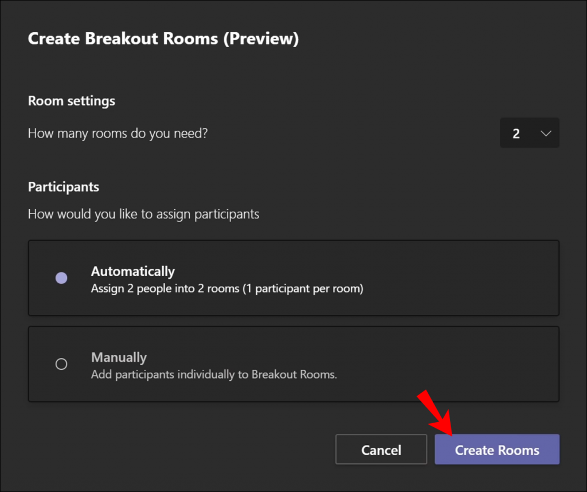Screen dimensions: 587x492
Task: Click the "Participants" heading
Action: (63, 187)
